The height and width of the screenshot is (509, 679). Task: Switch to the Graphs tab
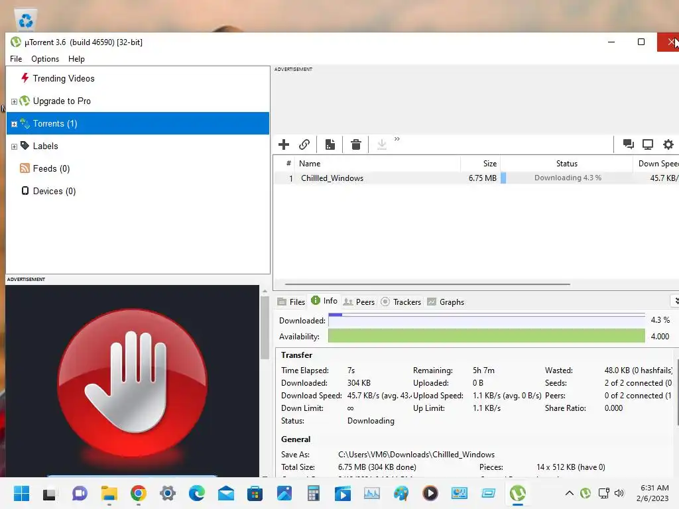coord(446,302)
